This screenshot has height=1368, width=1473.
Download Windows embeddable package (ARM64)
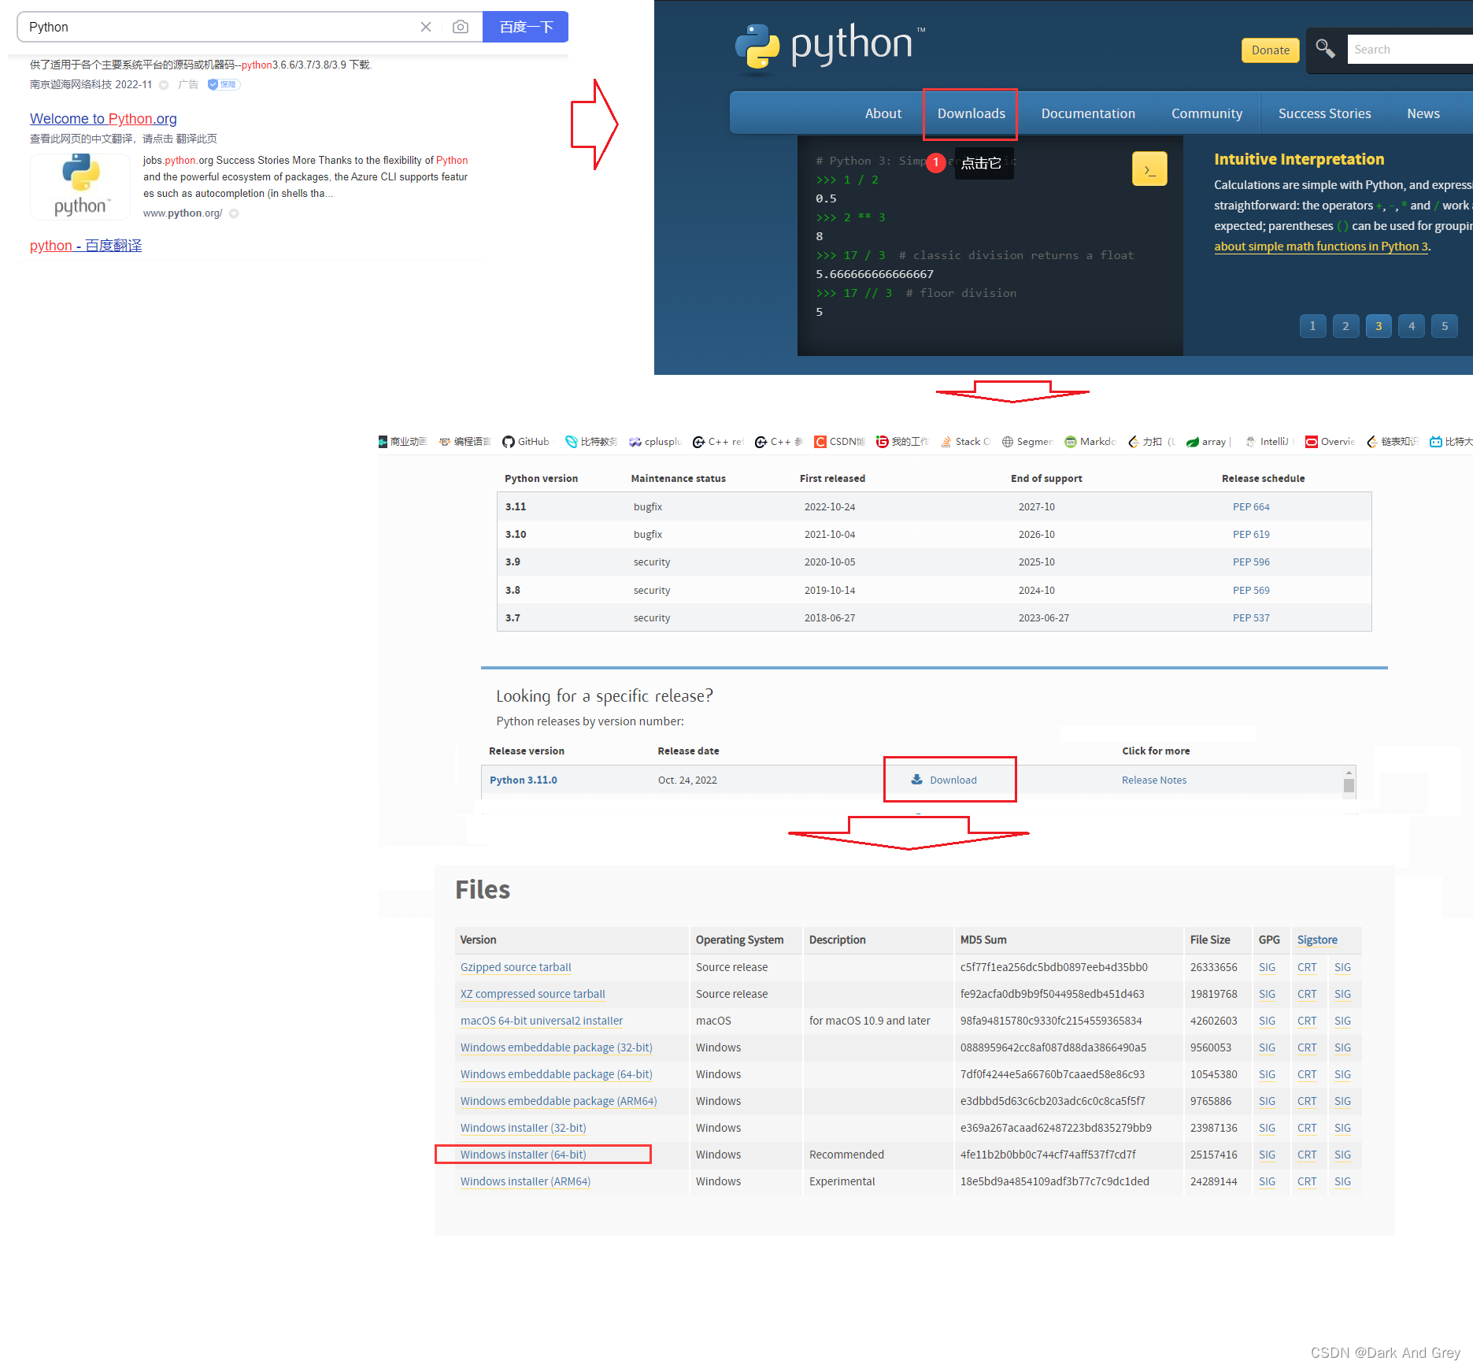tap(558, 1101)
